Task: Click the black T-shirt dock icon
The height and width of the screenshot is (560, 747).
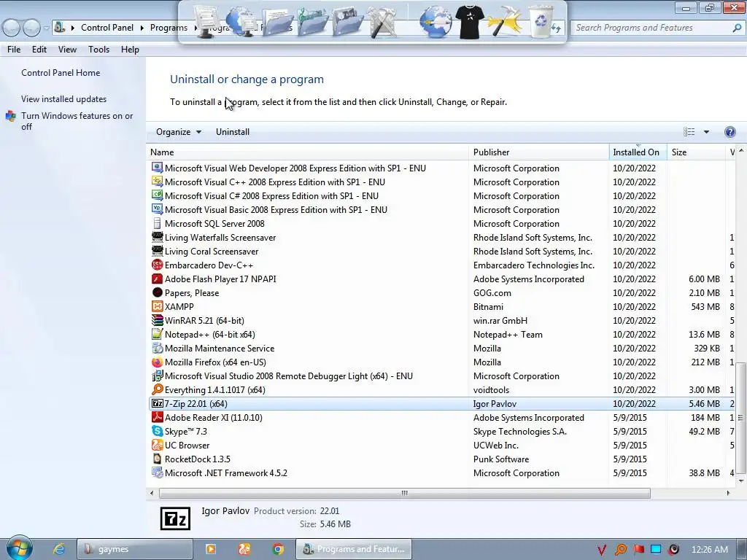Action: pyautogui.click(x=470, y=21)
